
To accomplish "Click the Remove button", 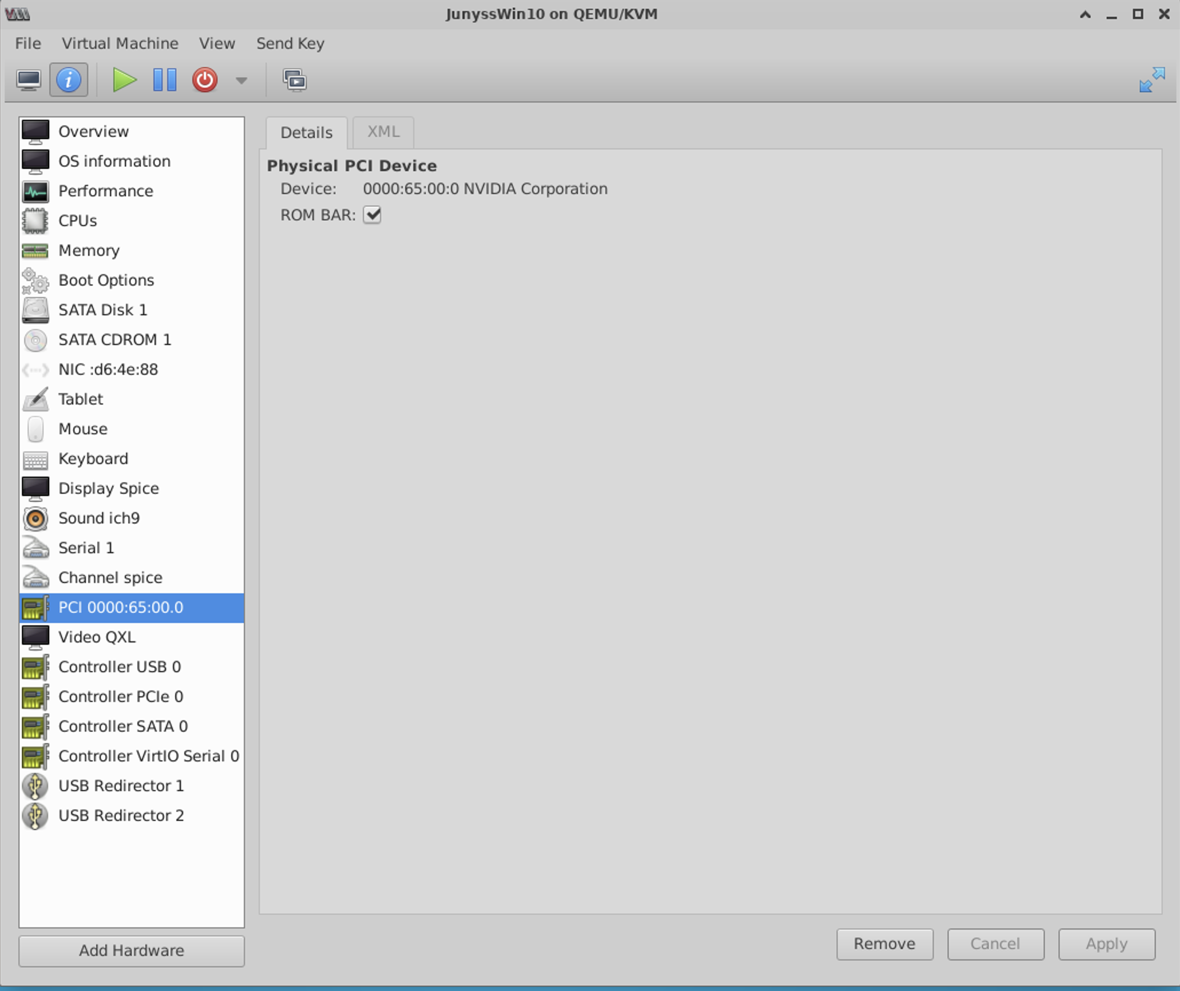I will pyautogui.click(x=884, y=944).
